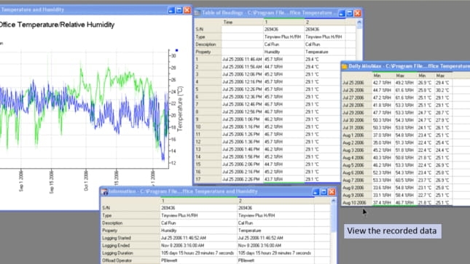Viewport: 470px width, 264px height.
Task: Minimize the Temperature and Humidity graph window
Action: [x=171, y=10]
